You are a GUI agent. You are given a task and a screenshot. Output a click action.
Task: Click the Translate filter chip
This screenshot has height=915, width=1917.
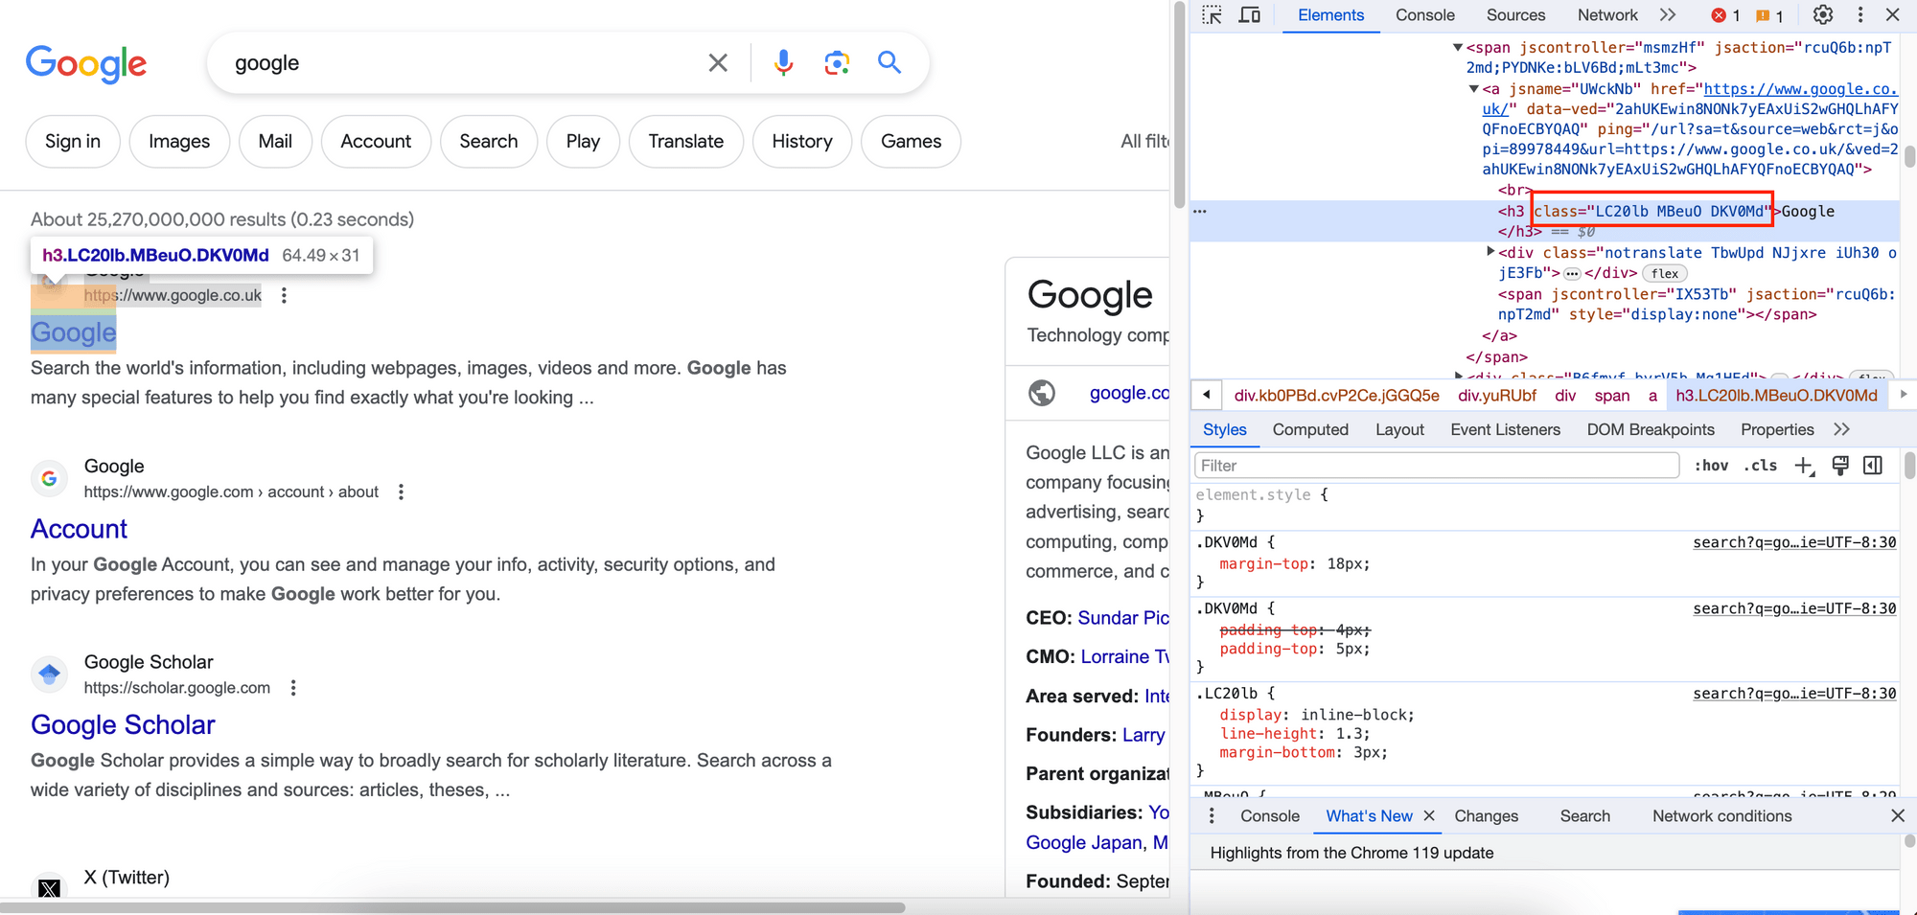pos(686,142)
